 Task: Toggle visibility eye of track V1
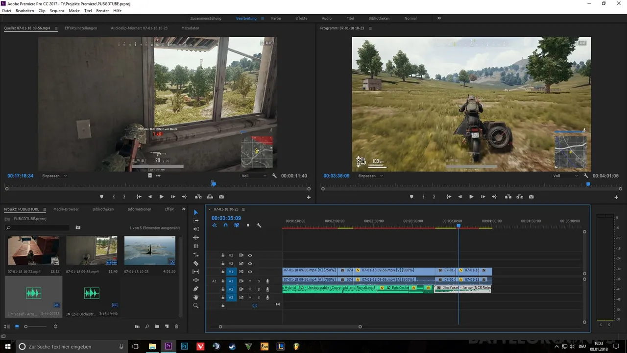pyautogui.click(x=250, y=272)
